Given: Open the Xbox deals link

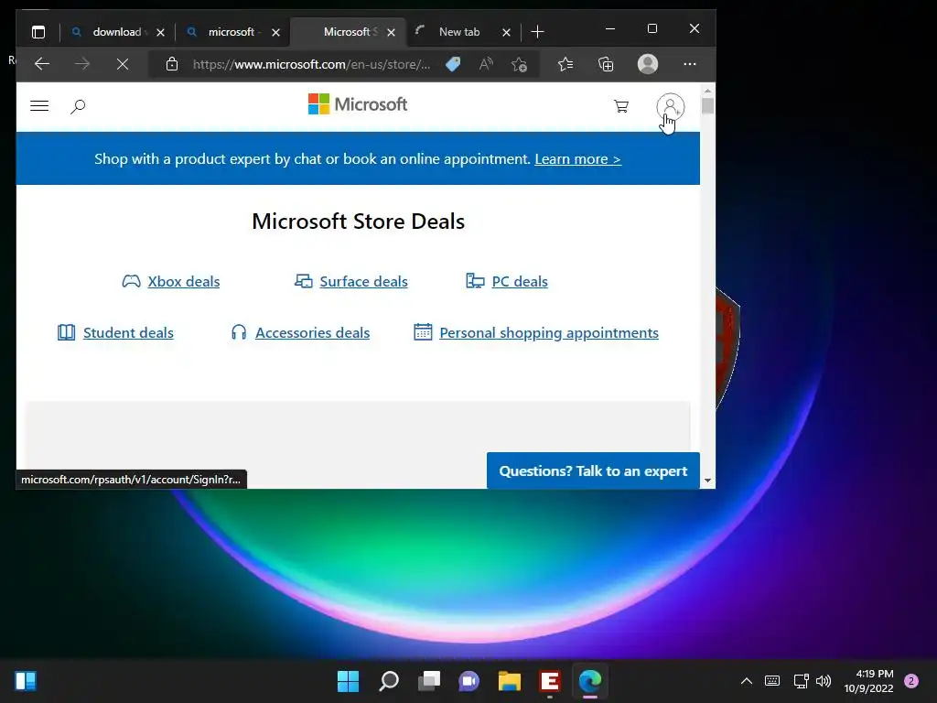Looking at the screenshot, I should pos(183,282).
